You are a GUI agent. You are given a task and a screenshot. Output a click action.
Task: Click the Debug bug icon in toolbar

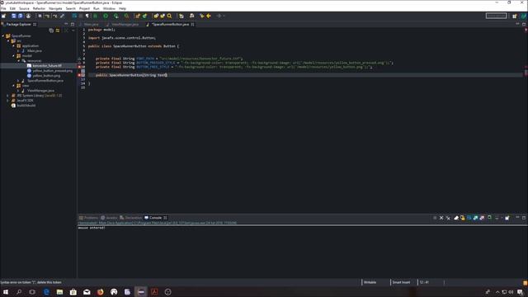point(96,16)
